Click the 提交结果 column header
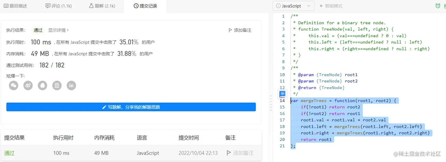The image size is (446, 162). pyautogui.click(x=14, y=138)
